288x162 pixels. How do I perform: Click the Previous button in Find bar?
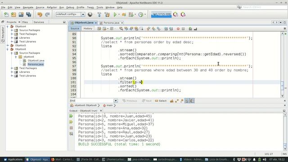tap(130, 101)
